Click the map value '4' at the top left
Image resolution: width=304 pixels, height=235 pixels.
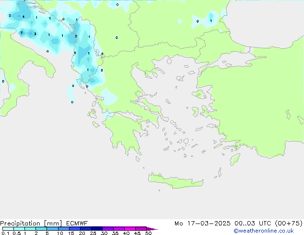click(23, 16)
